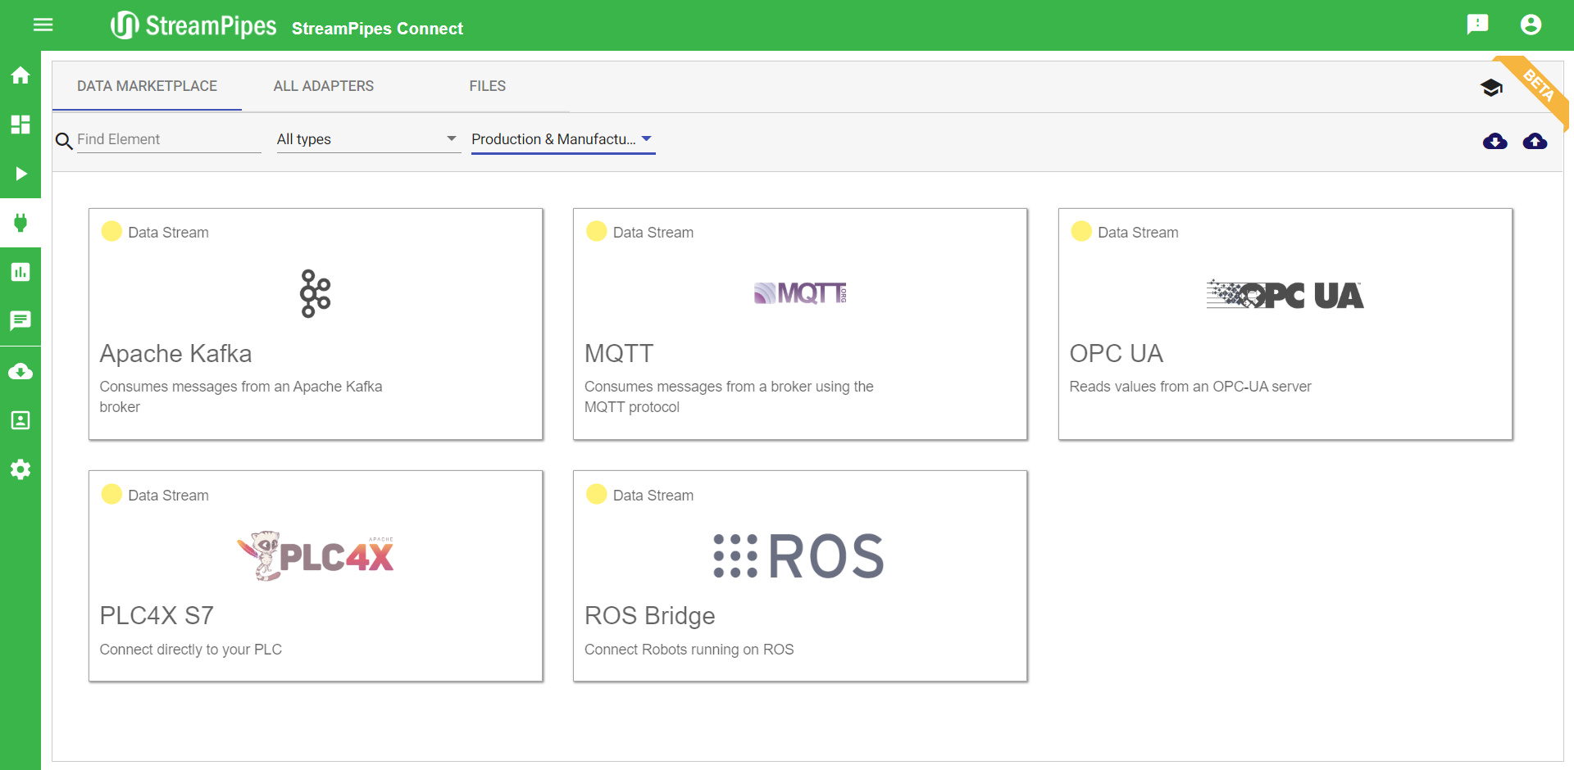Go to Home via sidebar icon
The width and height of the screenshot is (1574, 770).
tap(20, 75)
